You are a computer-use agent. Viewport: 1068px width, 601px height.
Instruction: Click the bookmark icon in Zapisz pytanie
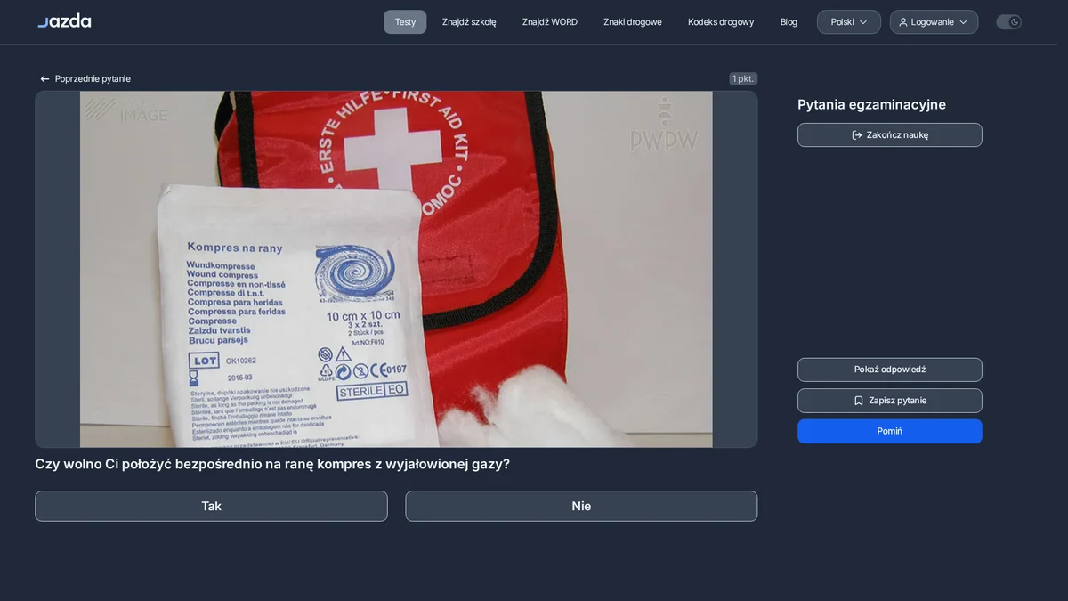click(x=859, y=401)
